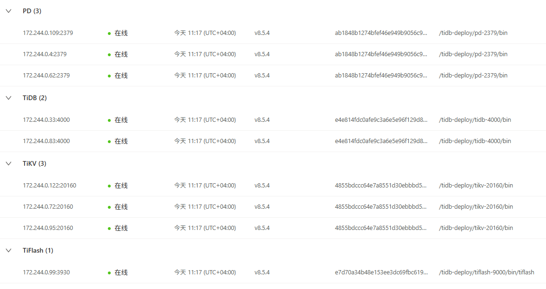Collapse the TiFlash (1) section chevron
Viewport: 546px width, 289px height.
coord(8,250)
